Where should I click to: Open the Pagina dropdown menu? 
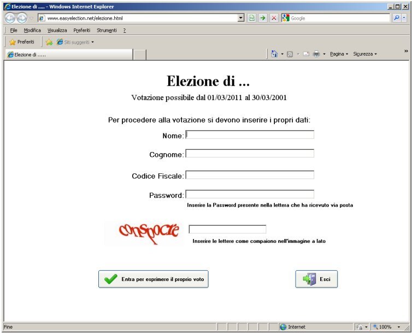coord(339,54)
